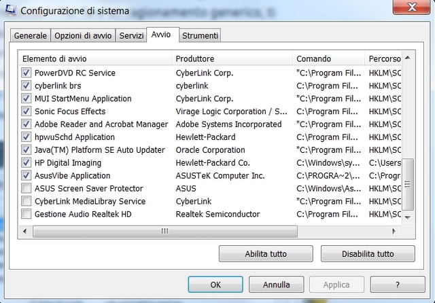Screen dimensions: 435x303
Task: Confirm with the OK button
Action: 215,285
